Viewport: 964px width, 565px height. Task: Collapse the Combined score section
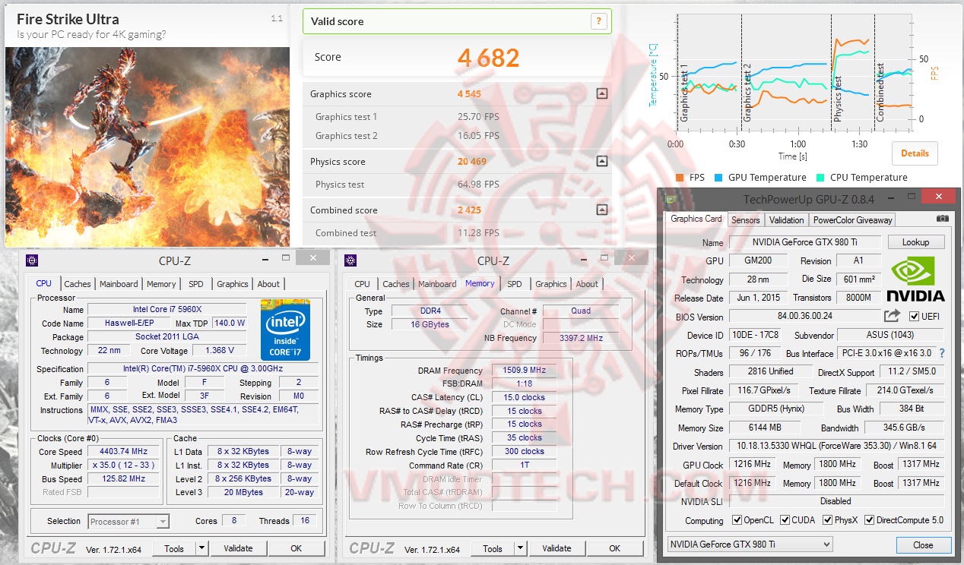coord(602,210)
